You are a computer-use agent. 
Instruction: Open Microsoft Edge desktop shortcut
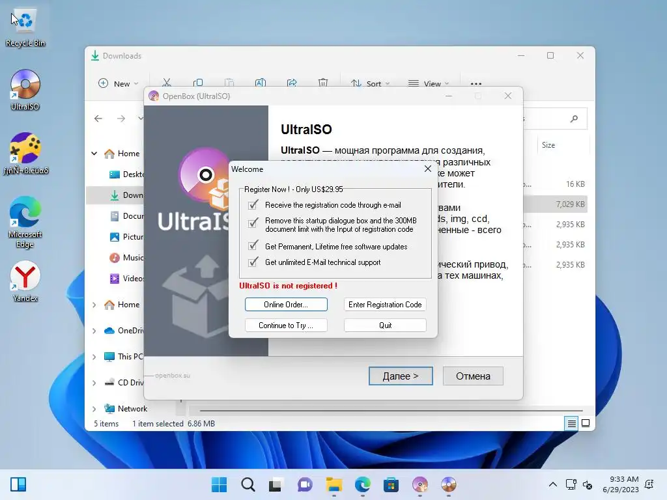(x=25, y=222)
